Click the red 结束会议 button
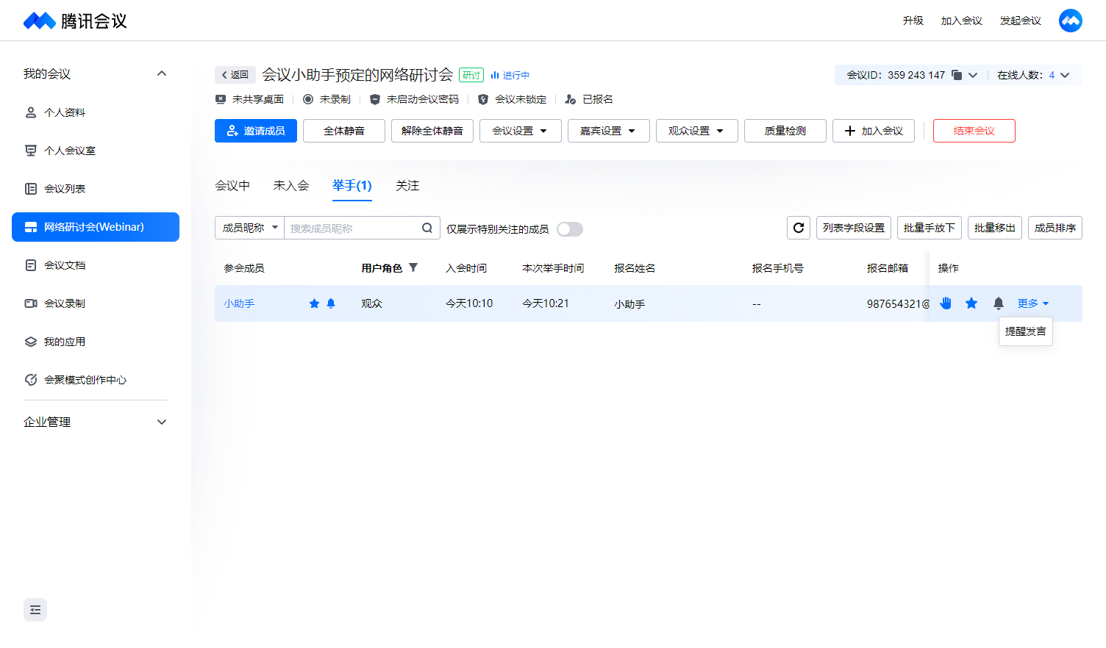This screenshot has height=648, width=1106. pos(974,131)
